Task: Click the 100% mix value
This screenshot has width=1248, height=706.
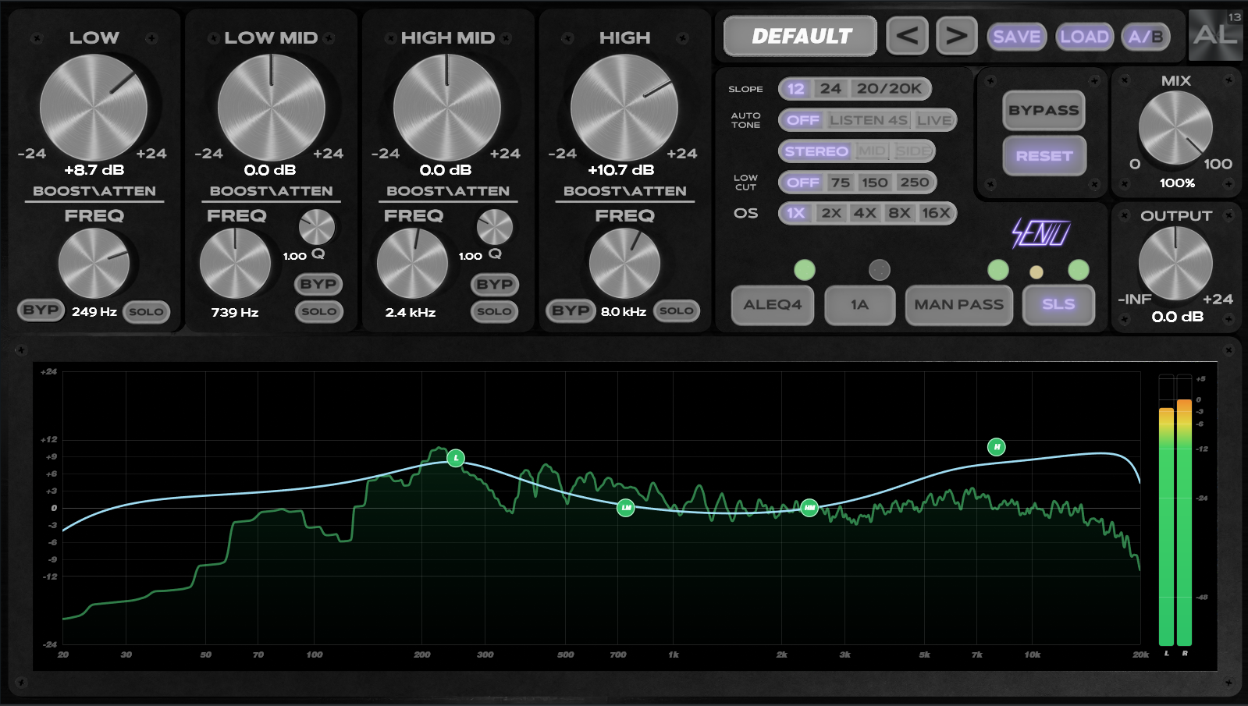Action: 1177,183
